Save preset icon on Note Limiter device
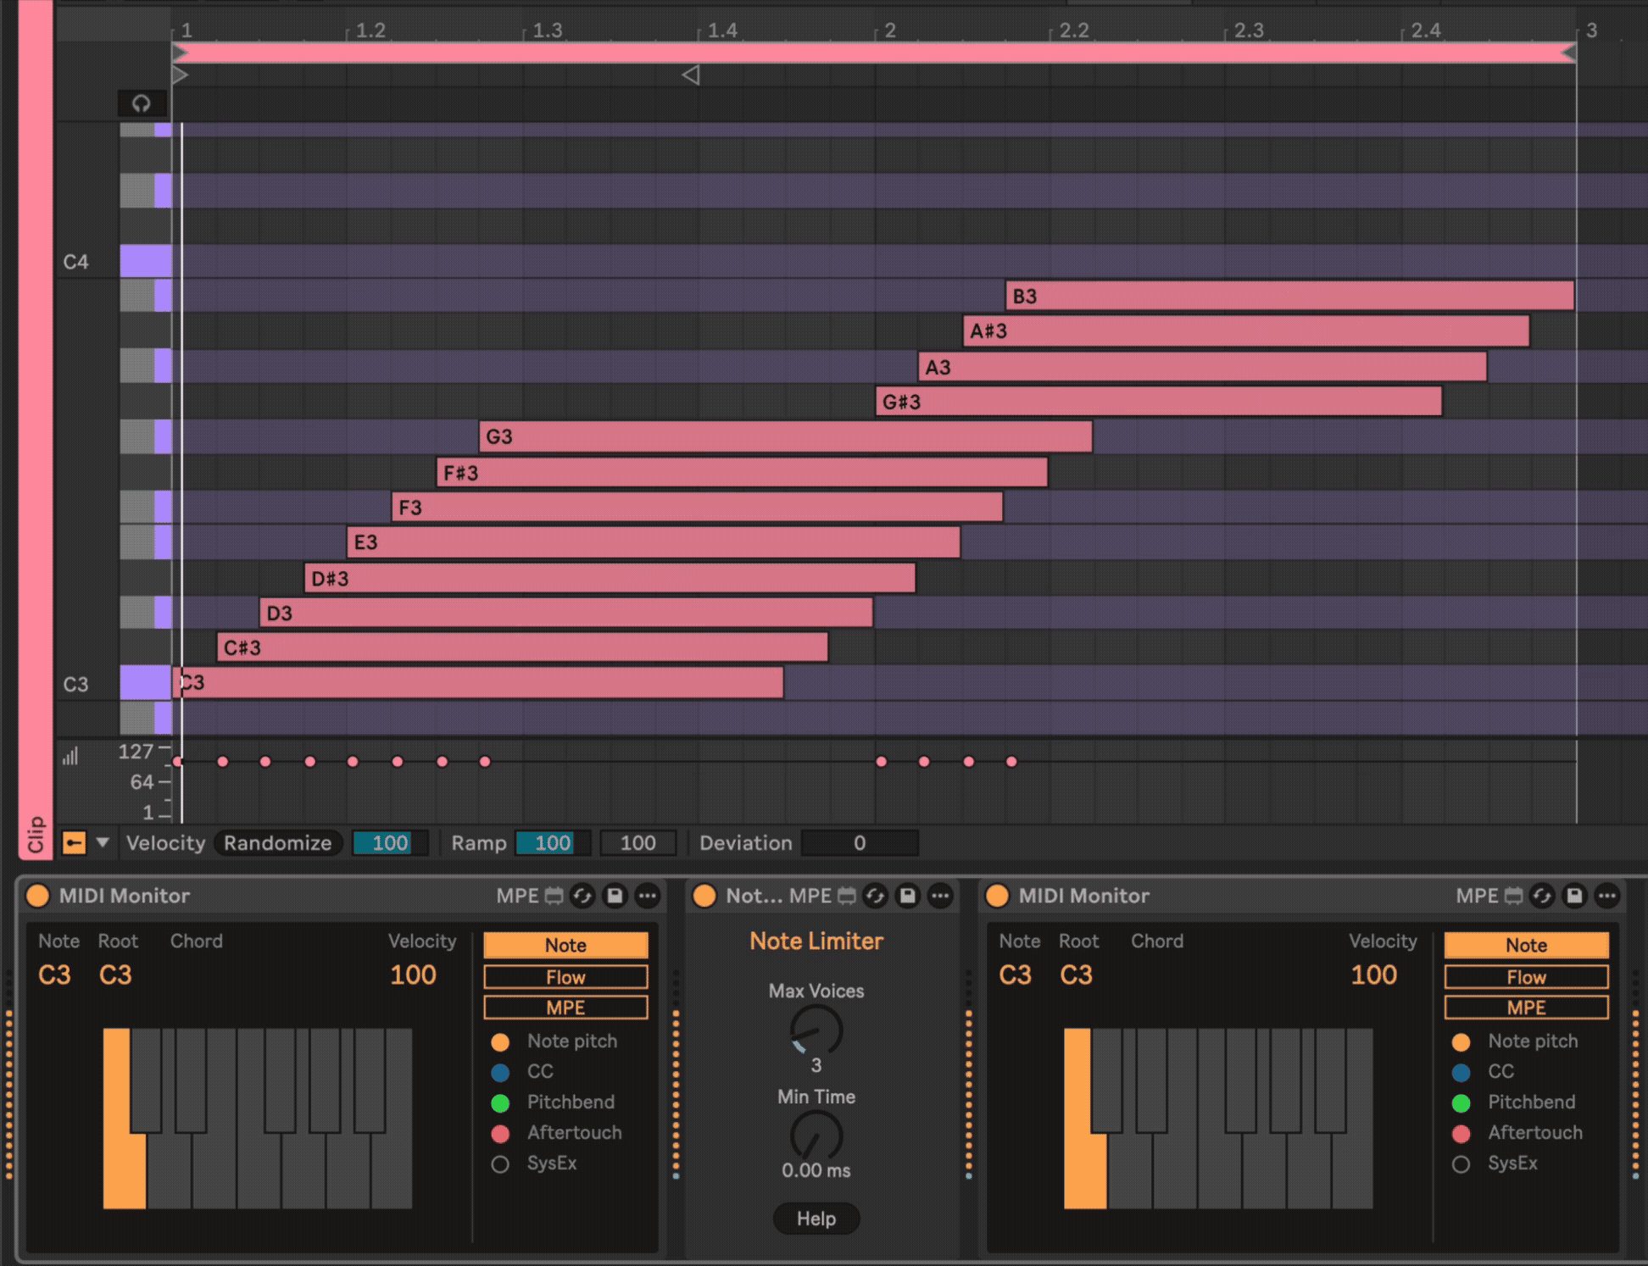The height and width of the screenshot is (1266, 1648). (x=908, y=896)
